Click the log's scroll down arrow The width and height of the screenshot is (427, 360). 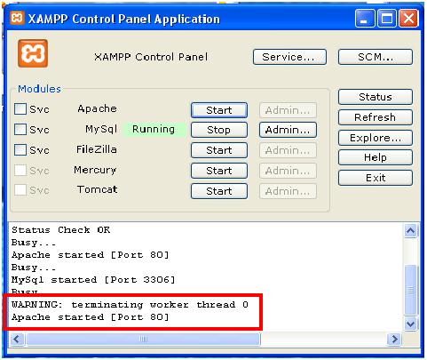click(411, 324)
